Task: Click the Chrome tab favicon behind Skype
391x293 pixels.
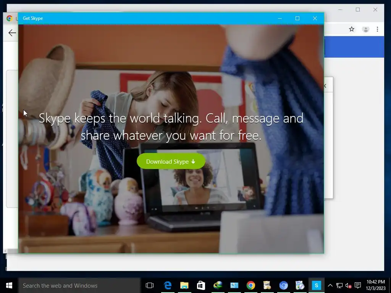Action: (10, 18)
